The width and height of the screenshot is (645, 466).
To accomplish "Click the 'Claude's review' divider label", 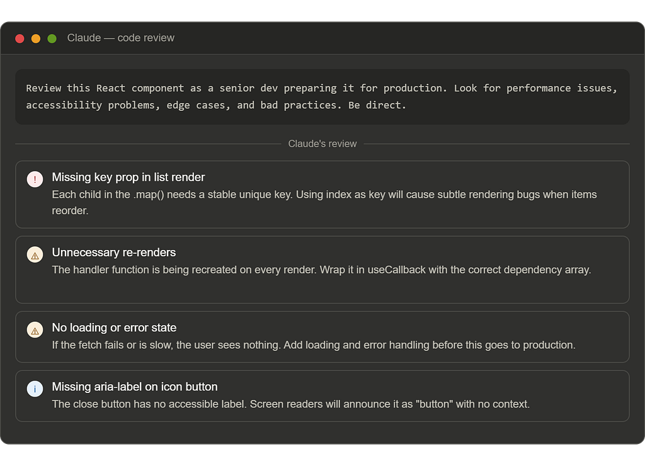I will [322, 144].
